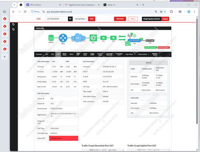The height and width of the screenshot is (152, 200).
Task: Click the Muji Hayaturrohmah user button
Action: click(152, 19)
